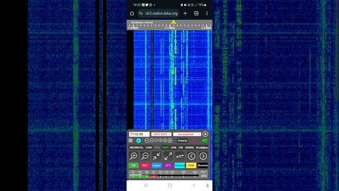Open the hamburger menu in receiver panel
Viewport: 339px width, 191px height.
coord(131,141)
